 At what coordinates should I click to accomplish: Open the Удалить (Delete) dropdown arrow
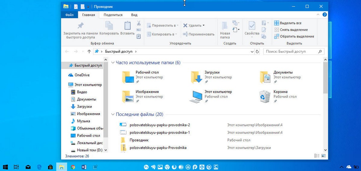204,26
